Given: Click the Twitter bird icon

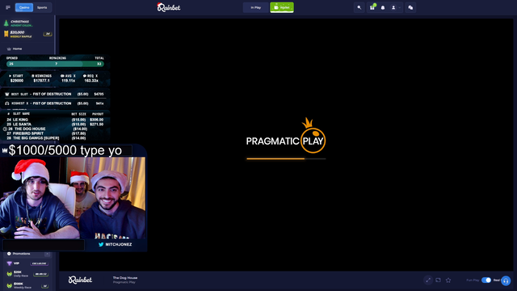Looking at the screenshot, I should click(x=101, y=244).
